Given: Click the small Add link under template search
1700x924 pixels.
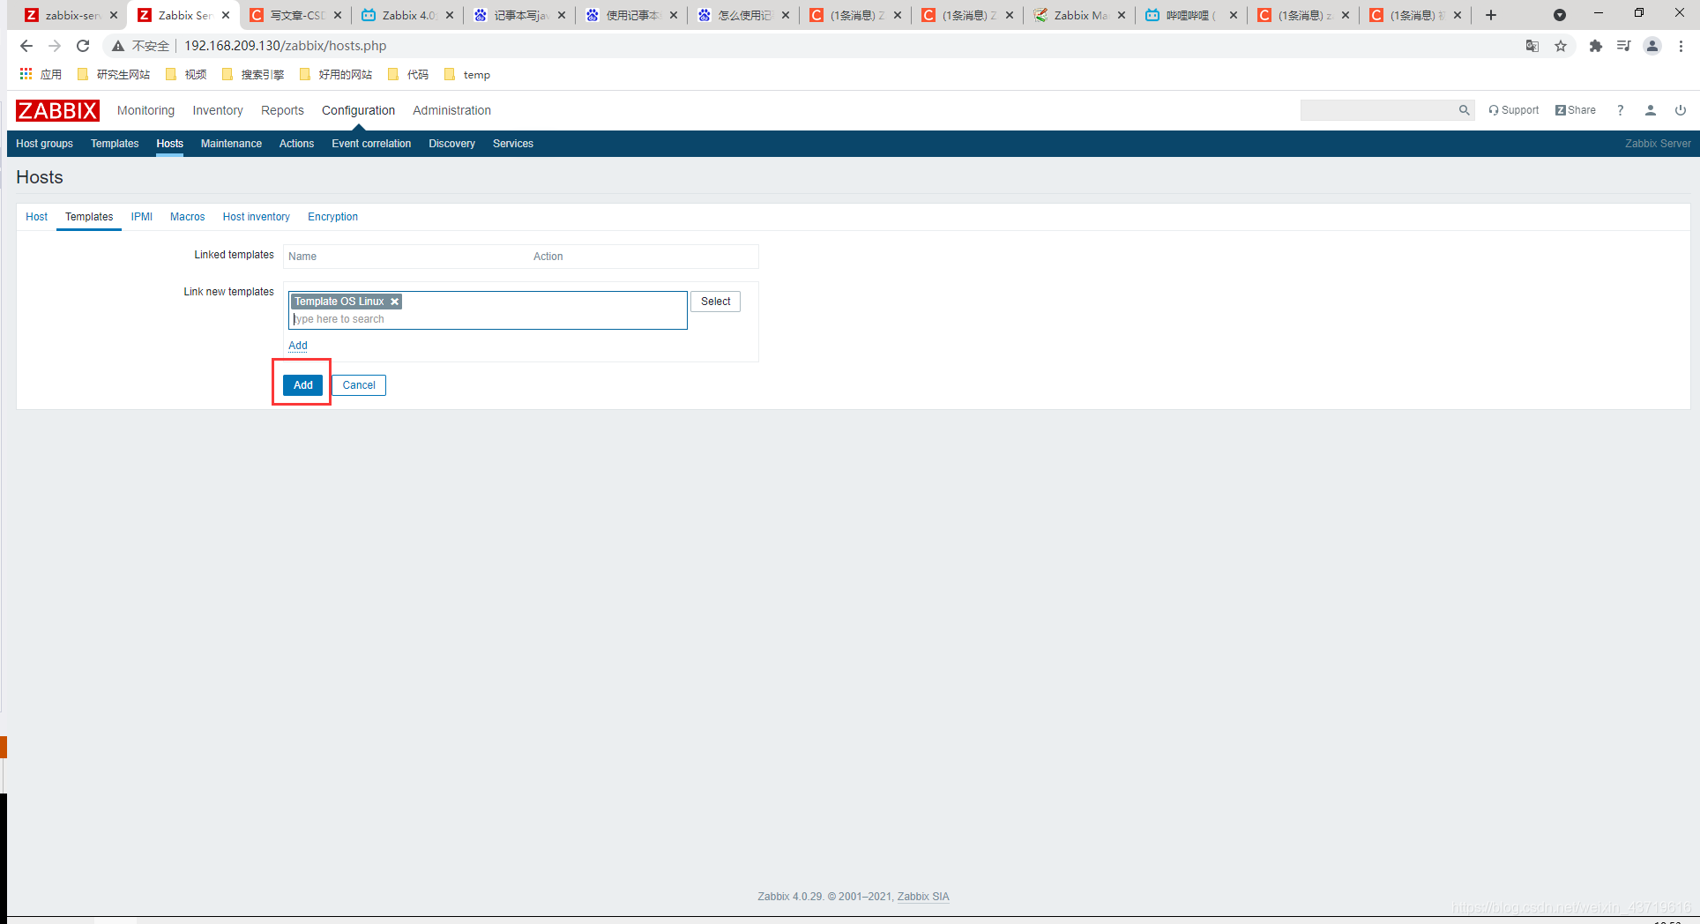Looking at the screenshot, I should coord(298,346).
